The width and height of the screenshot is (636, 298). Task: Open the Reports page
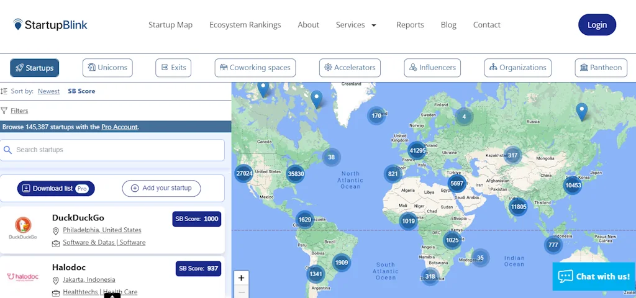coord(410,25)
